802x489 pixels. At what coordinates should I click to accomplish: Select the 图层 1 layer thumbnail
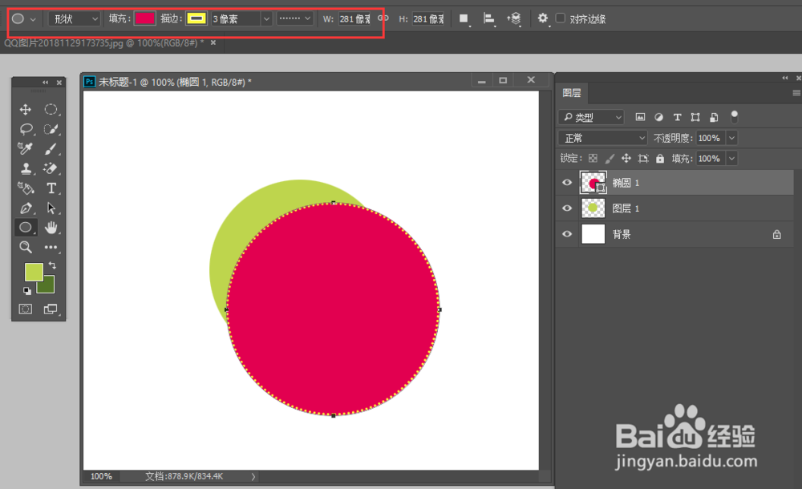(x=593, y=208)
